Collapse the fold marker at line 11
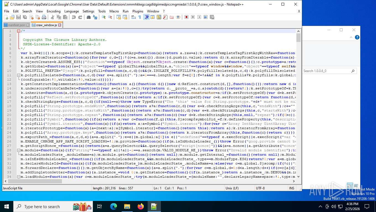 click(x=19, y=75)
